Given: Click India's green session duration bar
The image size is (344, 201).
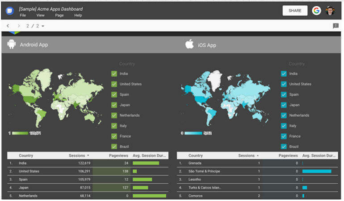Looking at the screenshot, I should tap(146, 163).
